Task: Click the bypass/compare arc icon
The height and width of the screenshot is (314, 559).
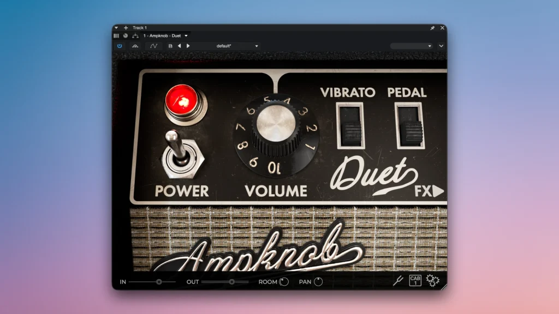Action: (x=135, y=46)
